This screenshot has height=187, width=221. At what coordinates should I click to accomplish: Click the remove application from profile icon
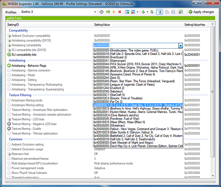[x=134, y=12]
